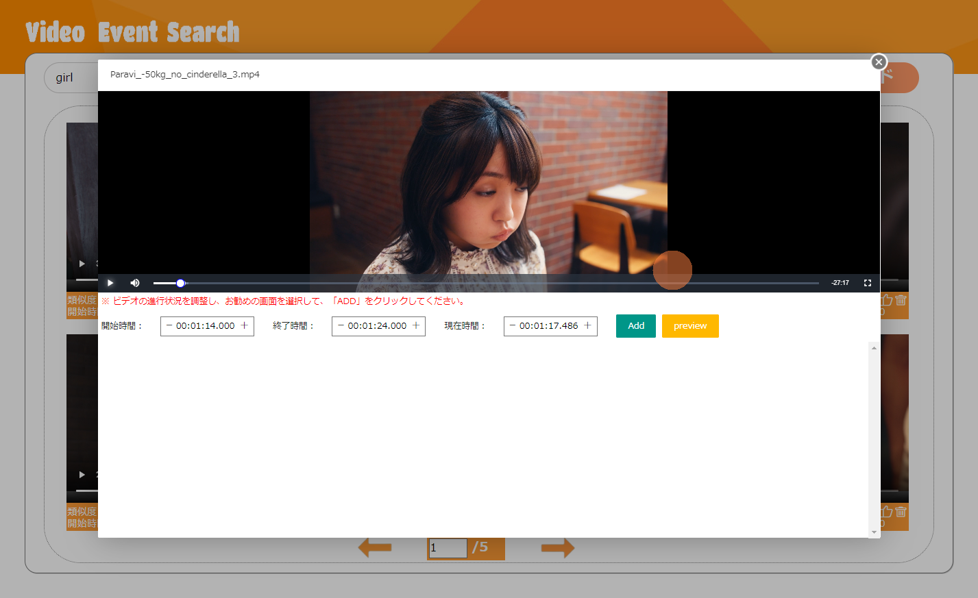Screen dimensions: 978x598
Task: Click the remaining time -27:17 label
Action: [840, 283]
